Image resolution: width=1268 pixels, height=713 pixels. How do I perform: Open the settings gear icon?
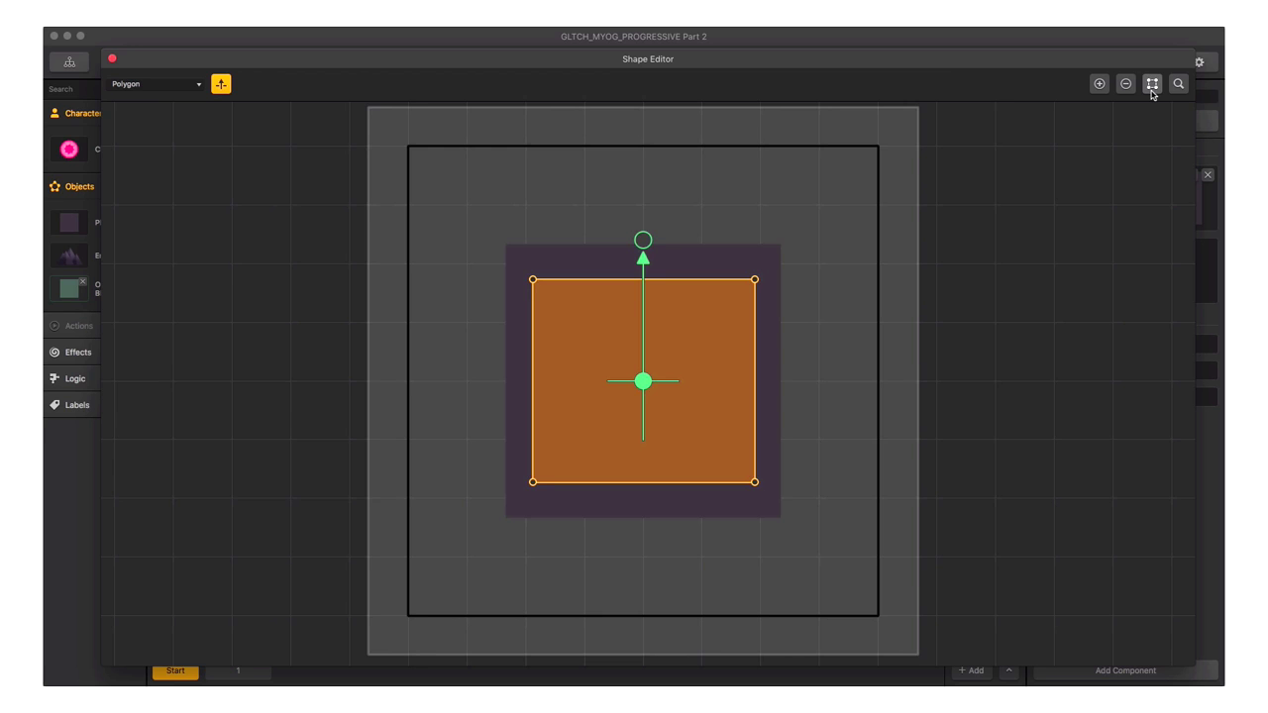(x=1200, y=62)
